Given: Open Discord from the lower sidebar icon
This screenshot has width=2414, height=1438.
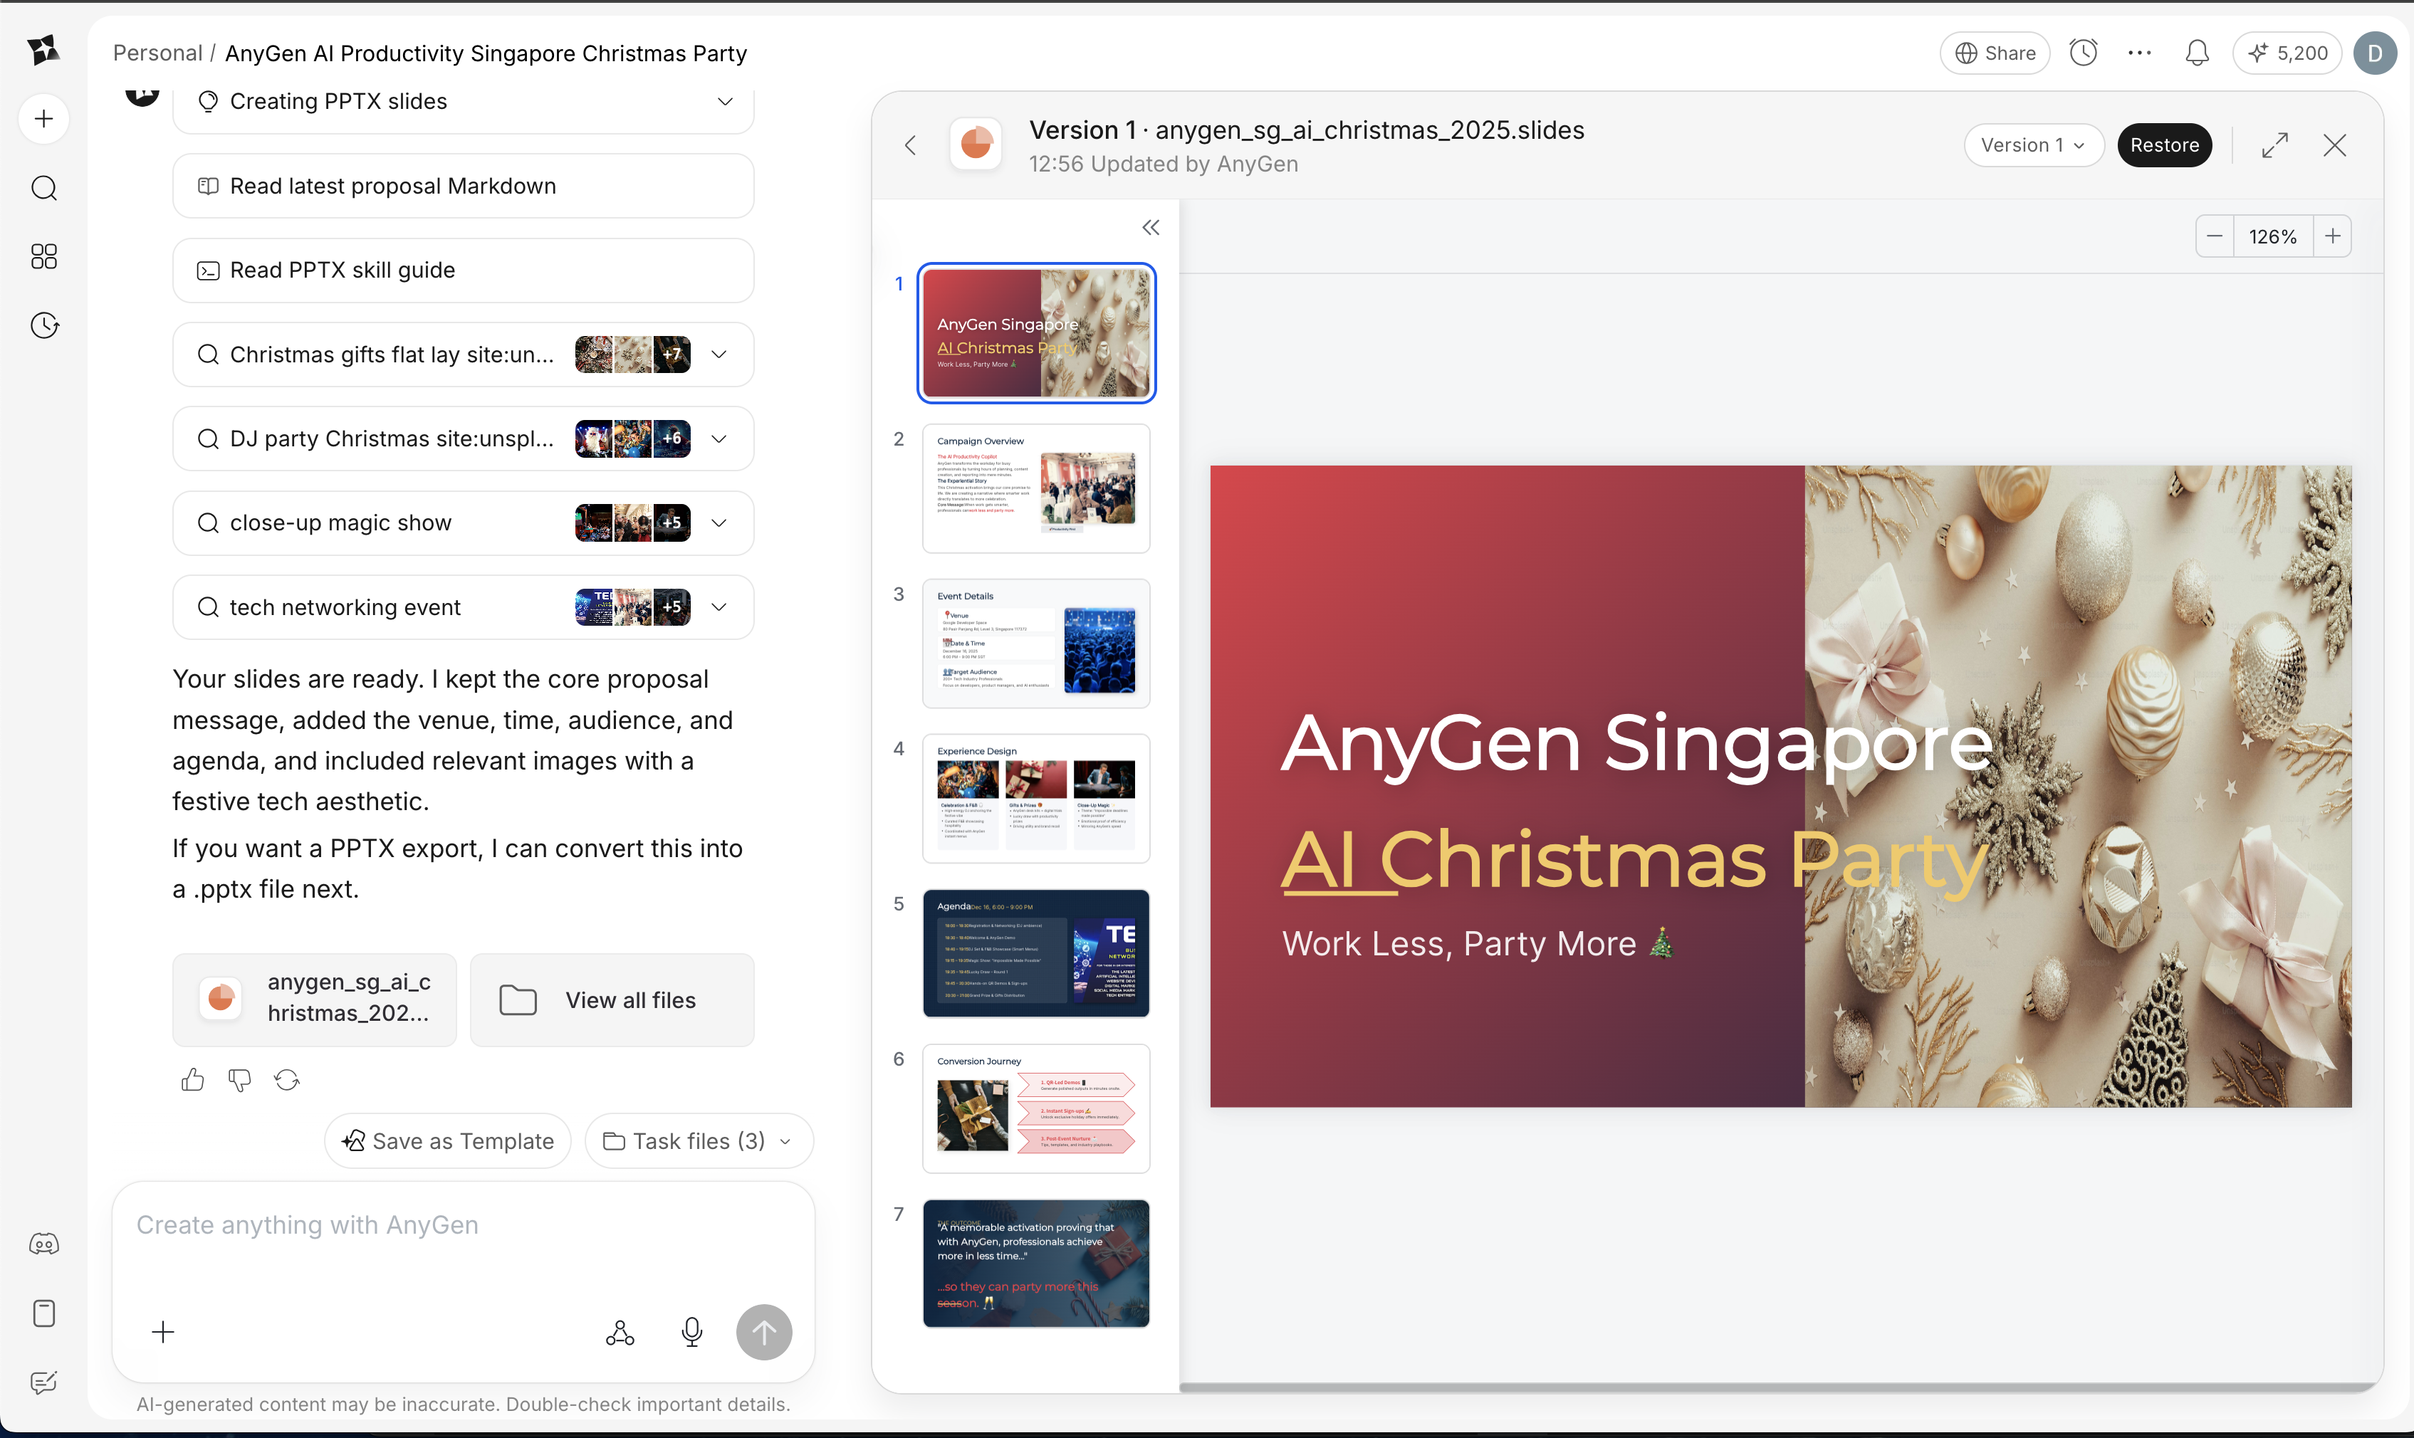Looking at the screenshot, I should (43, 1243).
